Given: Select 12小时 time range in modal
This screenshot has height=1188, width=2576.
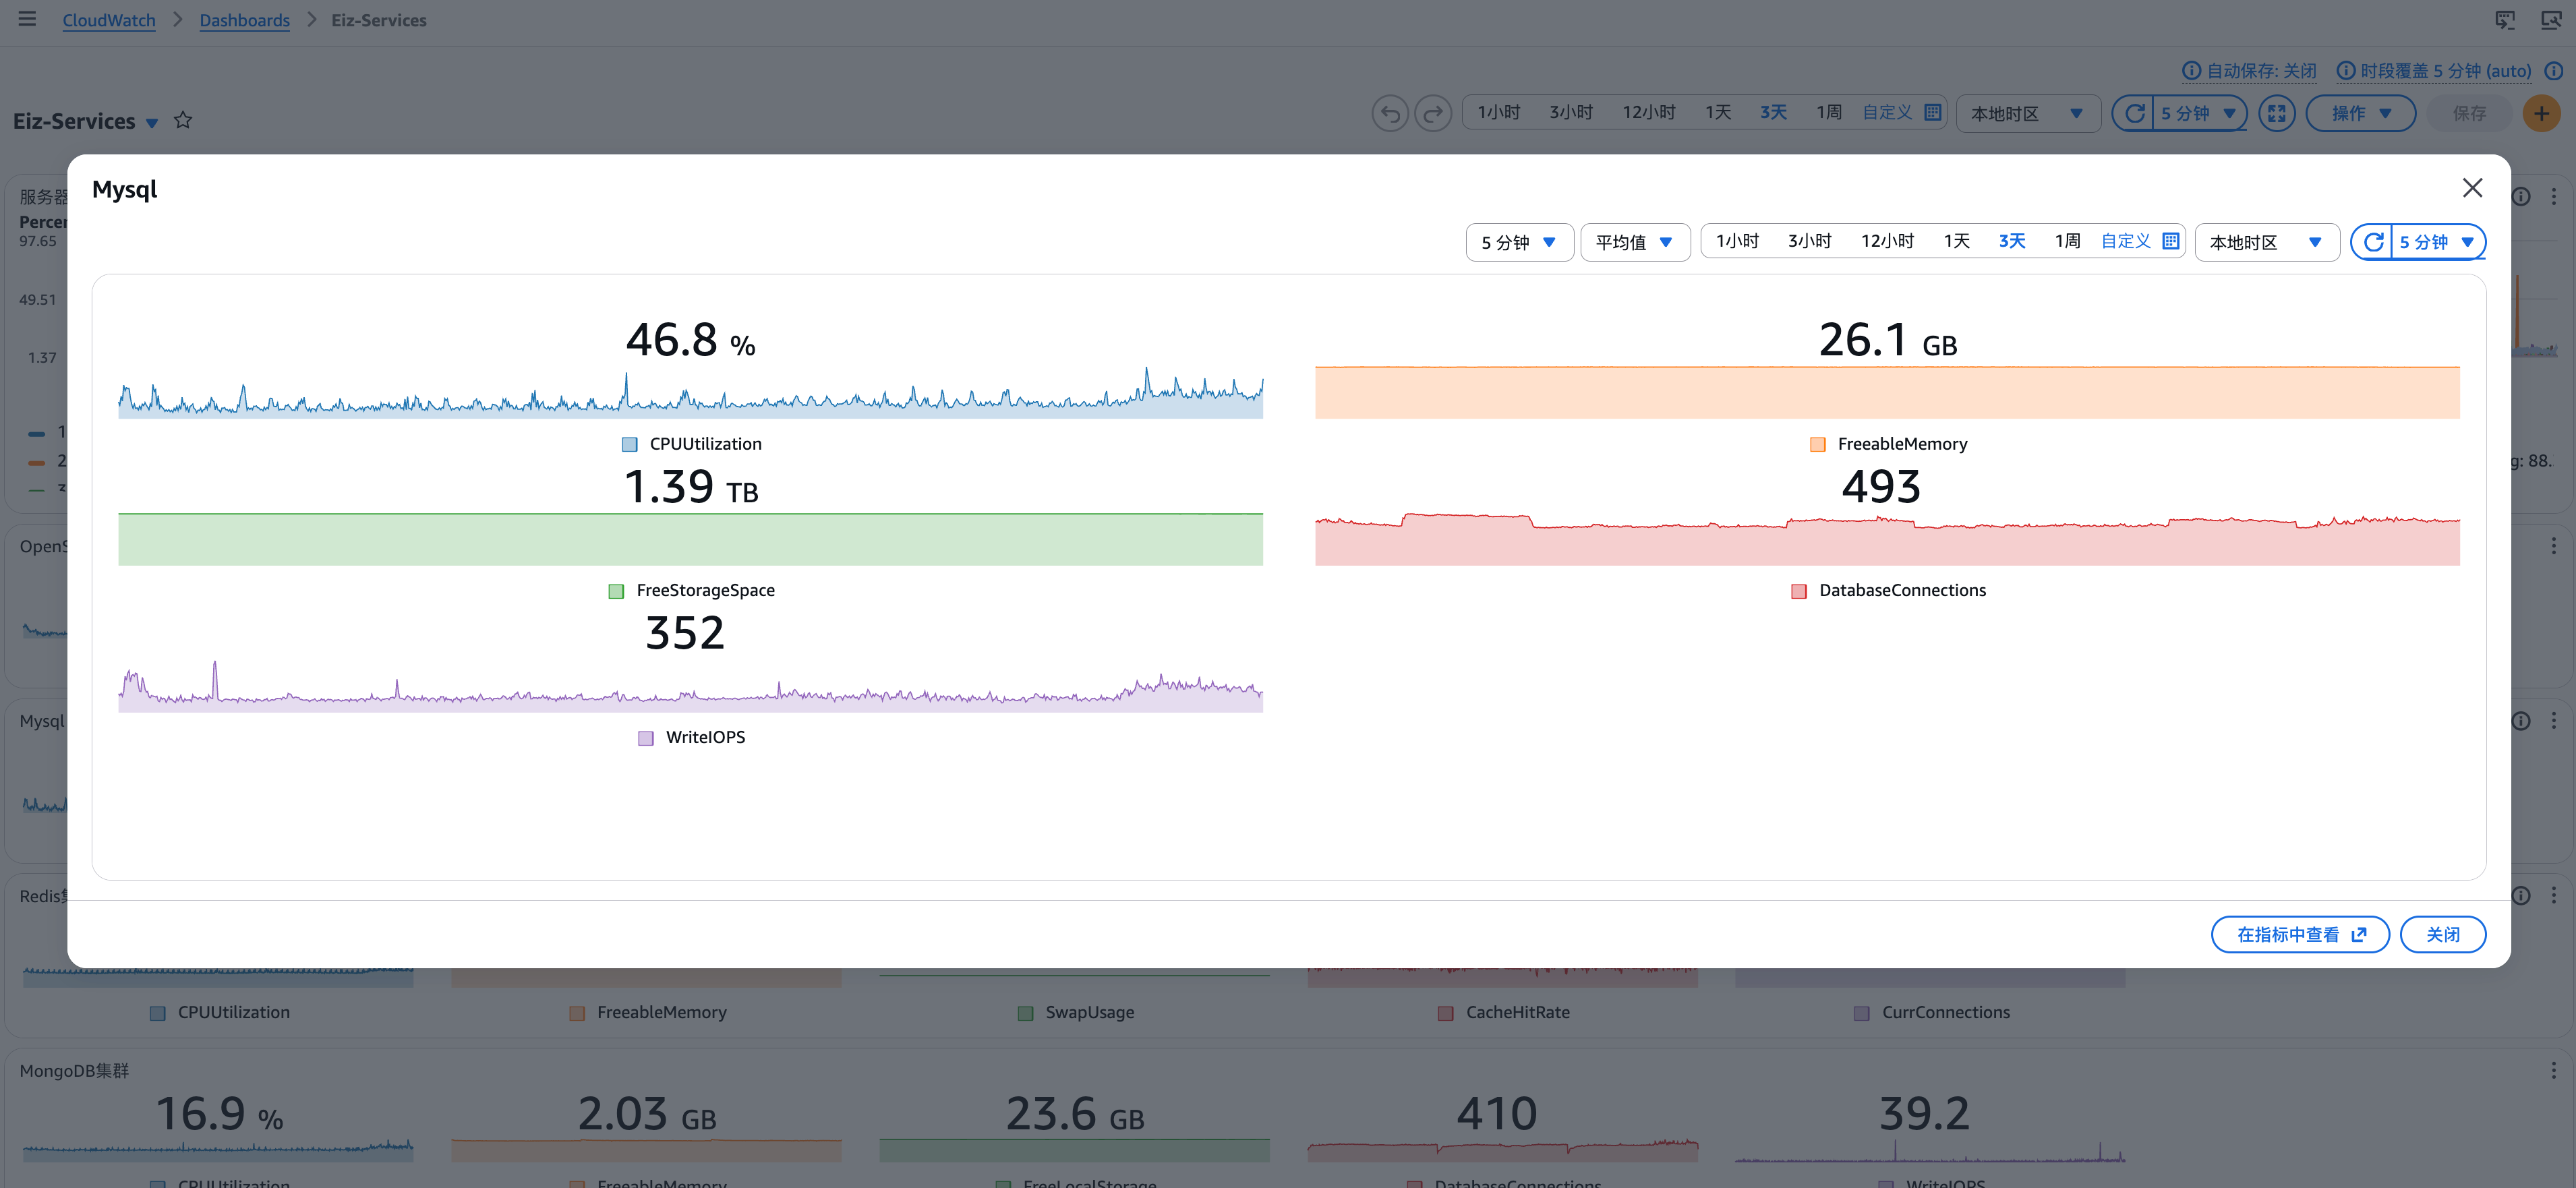Looking at the screenshot, I should pyautogui.click(x=1887, y=241).
